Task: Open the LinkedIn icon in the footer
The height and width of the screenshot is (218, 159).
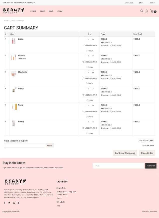Action: pos(14,203)
